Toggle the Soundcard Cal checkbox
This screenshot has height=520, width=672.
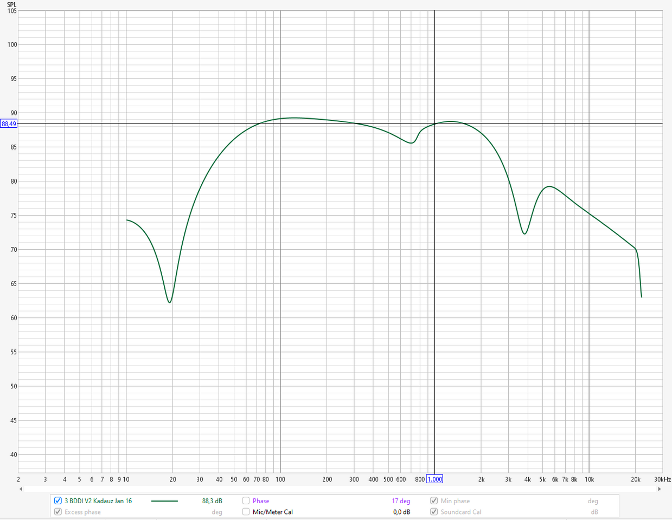coord(434,512)
